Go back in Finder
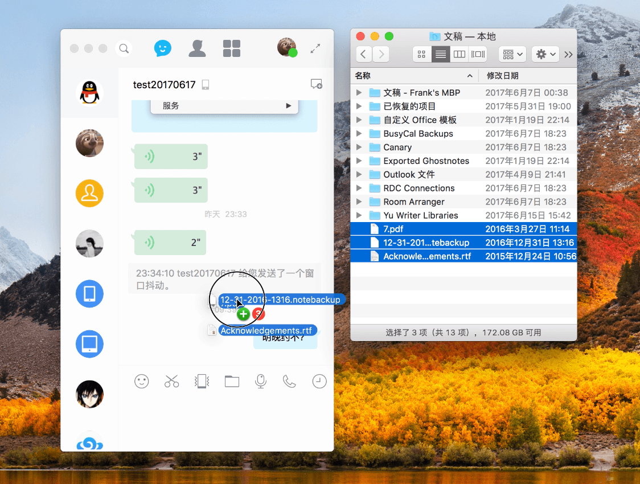 tap(363, 54)
